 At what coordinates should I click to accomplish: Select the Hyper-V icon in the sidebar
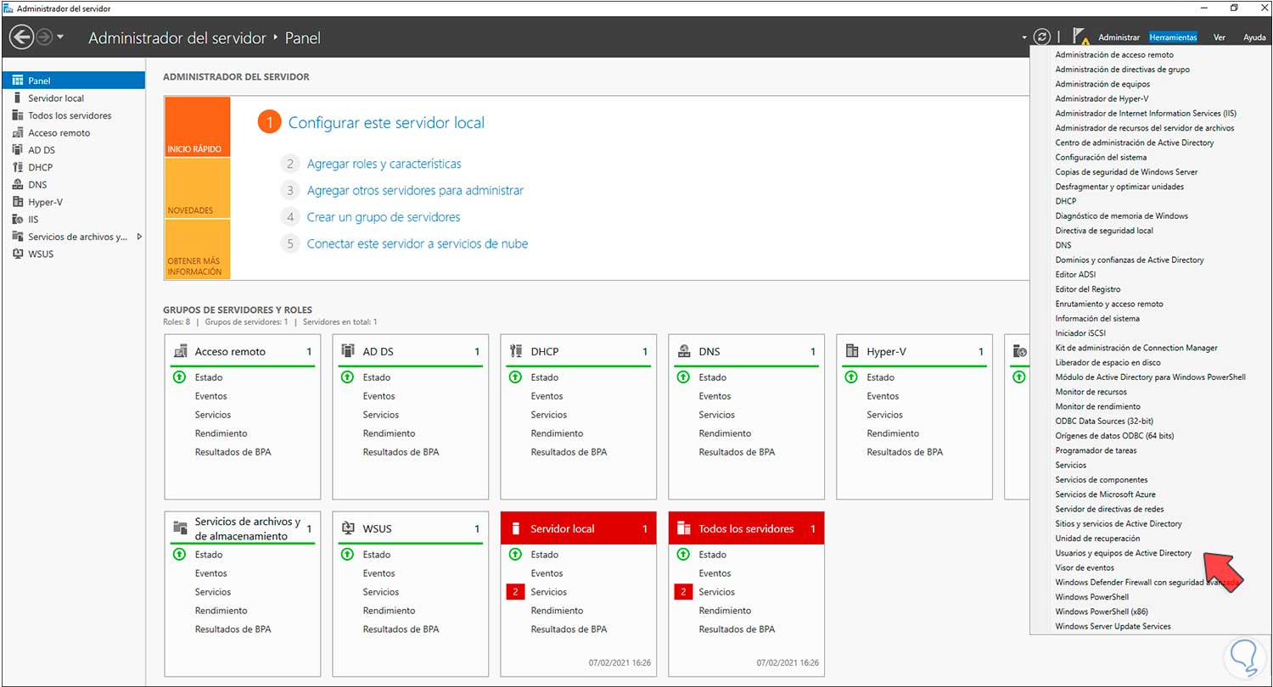pos(18,202)
